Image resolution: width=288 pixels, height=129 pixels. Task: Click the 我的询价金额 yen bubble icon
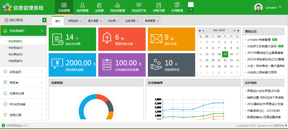coord(57,64)
